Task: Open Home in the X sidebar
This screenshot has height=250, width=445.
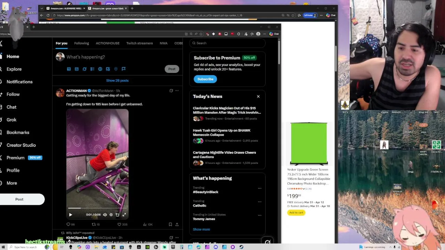Action: pos(13,56)
